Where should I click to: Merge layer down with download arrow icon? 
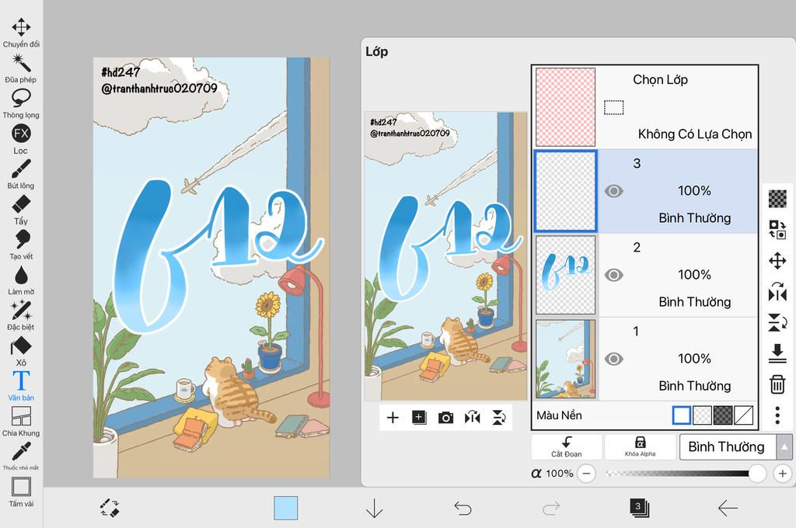777,353
